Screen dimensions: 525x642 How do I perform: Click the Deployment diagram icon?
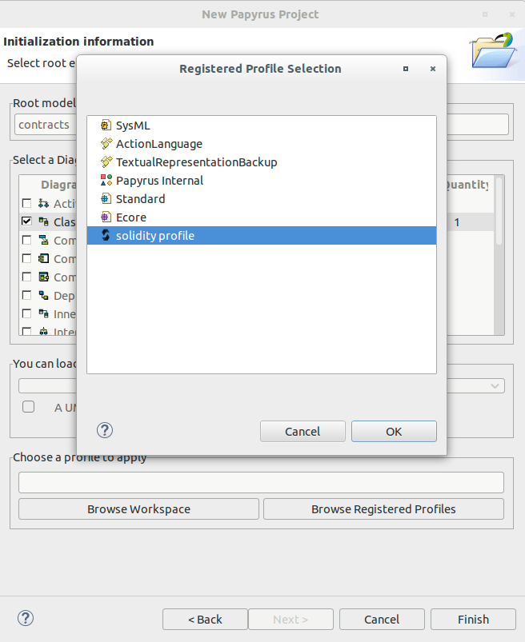click(43, 295)
